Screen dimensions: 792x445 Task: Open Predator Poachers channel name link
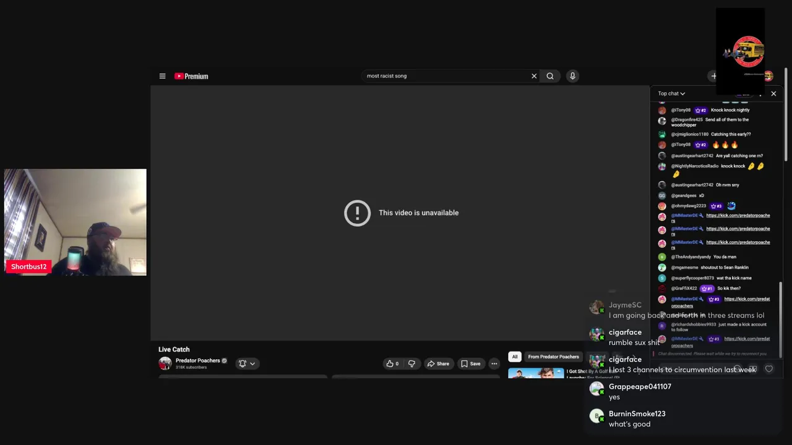[197, 360]
